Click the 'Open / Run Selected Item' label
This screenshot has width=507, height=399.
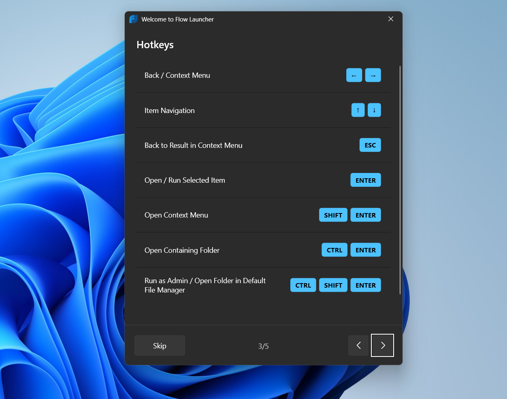[x=185, y=180]
